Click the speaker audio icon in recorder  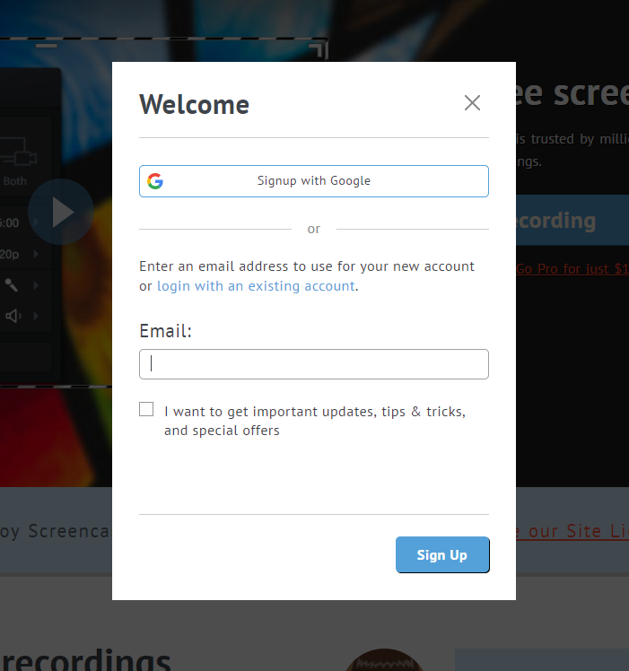pyautogui.click(x=13, y=316)
